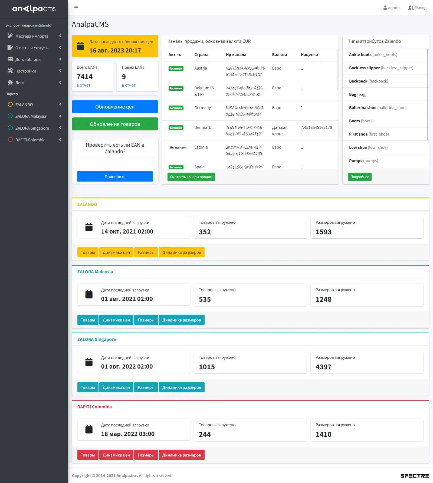
Task: Click the sales channels table scrollbar
Action: click(x=337, y=70)
